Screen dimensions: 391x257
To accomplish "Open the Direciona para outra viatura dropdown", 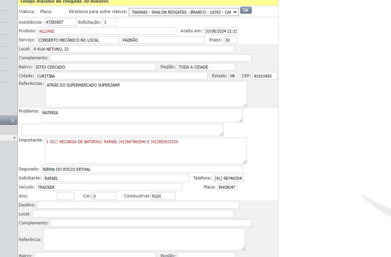I will click(184, 12).
